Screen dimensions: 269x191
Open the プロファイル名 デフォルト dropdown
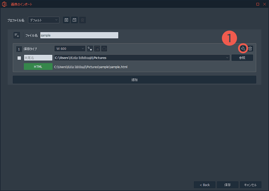[x=44, y=20]
